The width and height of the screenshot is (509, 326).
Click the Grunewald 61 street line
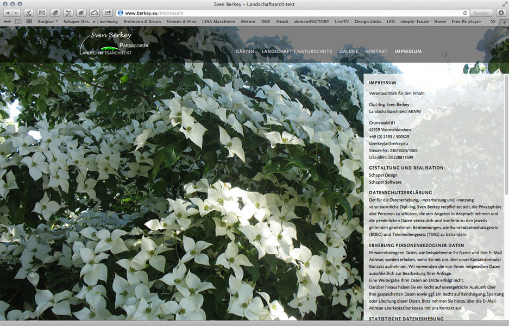tap(382, 123)
